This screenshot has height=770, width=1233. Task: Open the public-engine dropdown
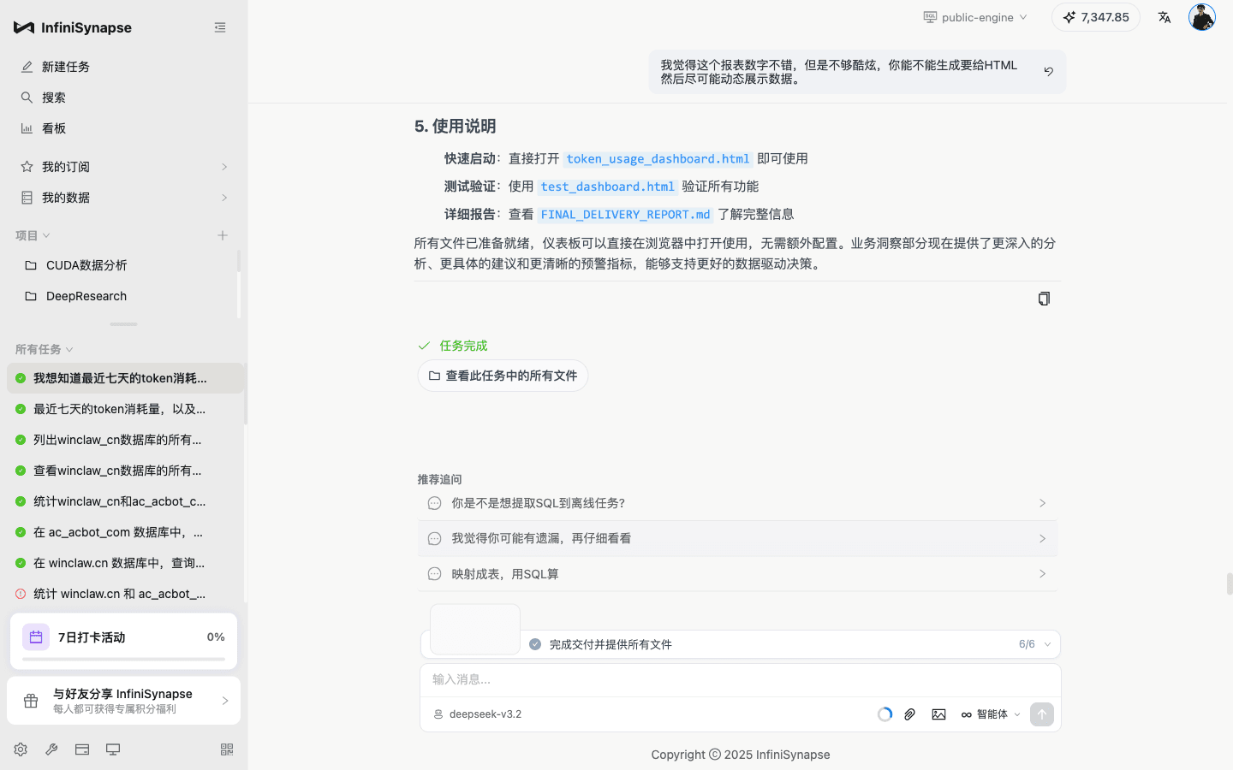pyautogui.click(x=974, y=16)
